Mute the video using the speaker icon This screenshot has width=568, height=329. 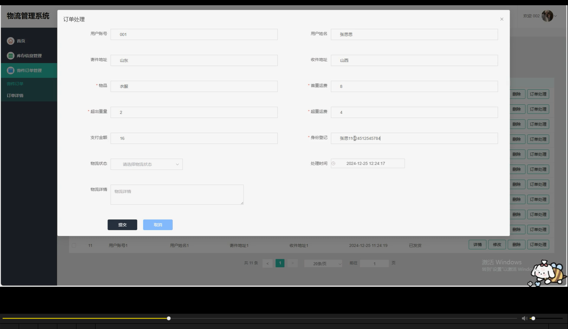point(524,318)
